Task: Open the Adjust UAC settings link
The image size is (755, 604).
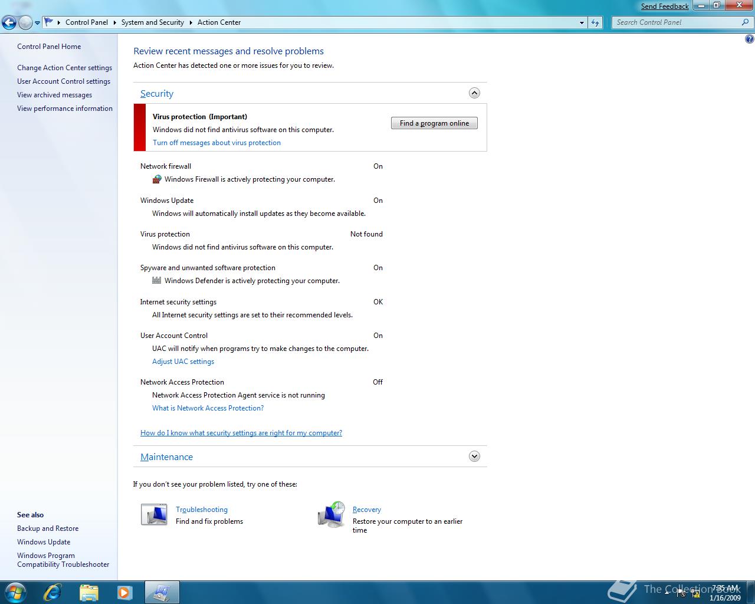Action: [x=183, y=362]
